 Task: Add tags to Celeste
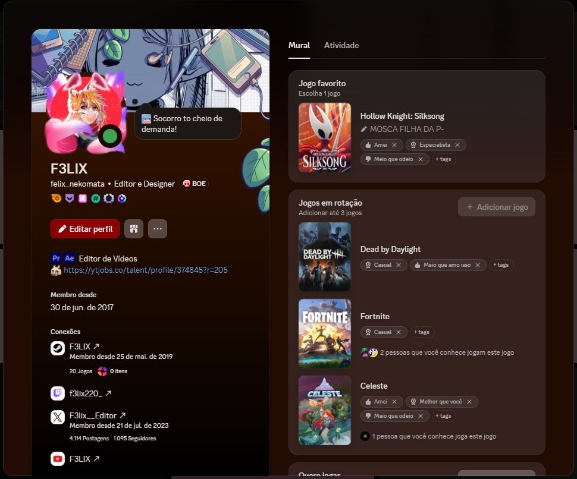(x=443, y=416)
